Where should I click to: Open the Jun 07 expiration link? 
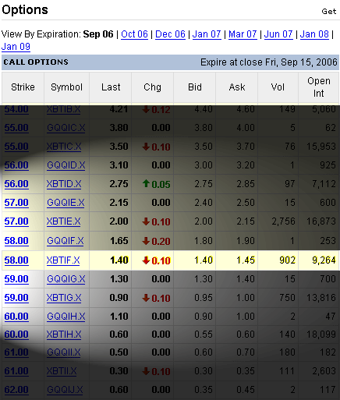pyautogui.click(x=278, y=34)
